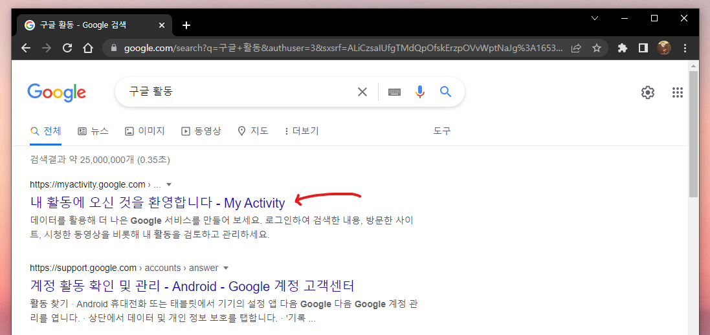Open the browser home page
This screenshot has height=335, width=710.
pyautogui.click(x=88, y=48)
